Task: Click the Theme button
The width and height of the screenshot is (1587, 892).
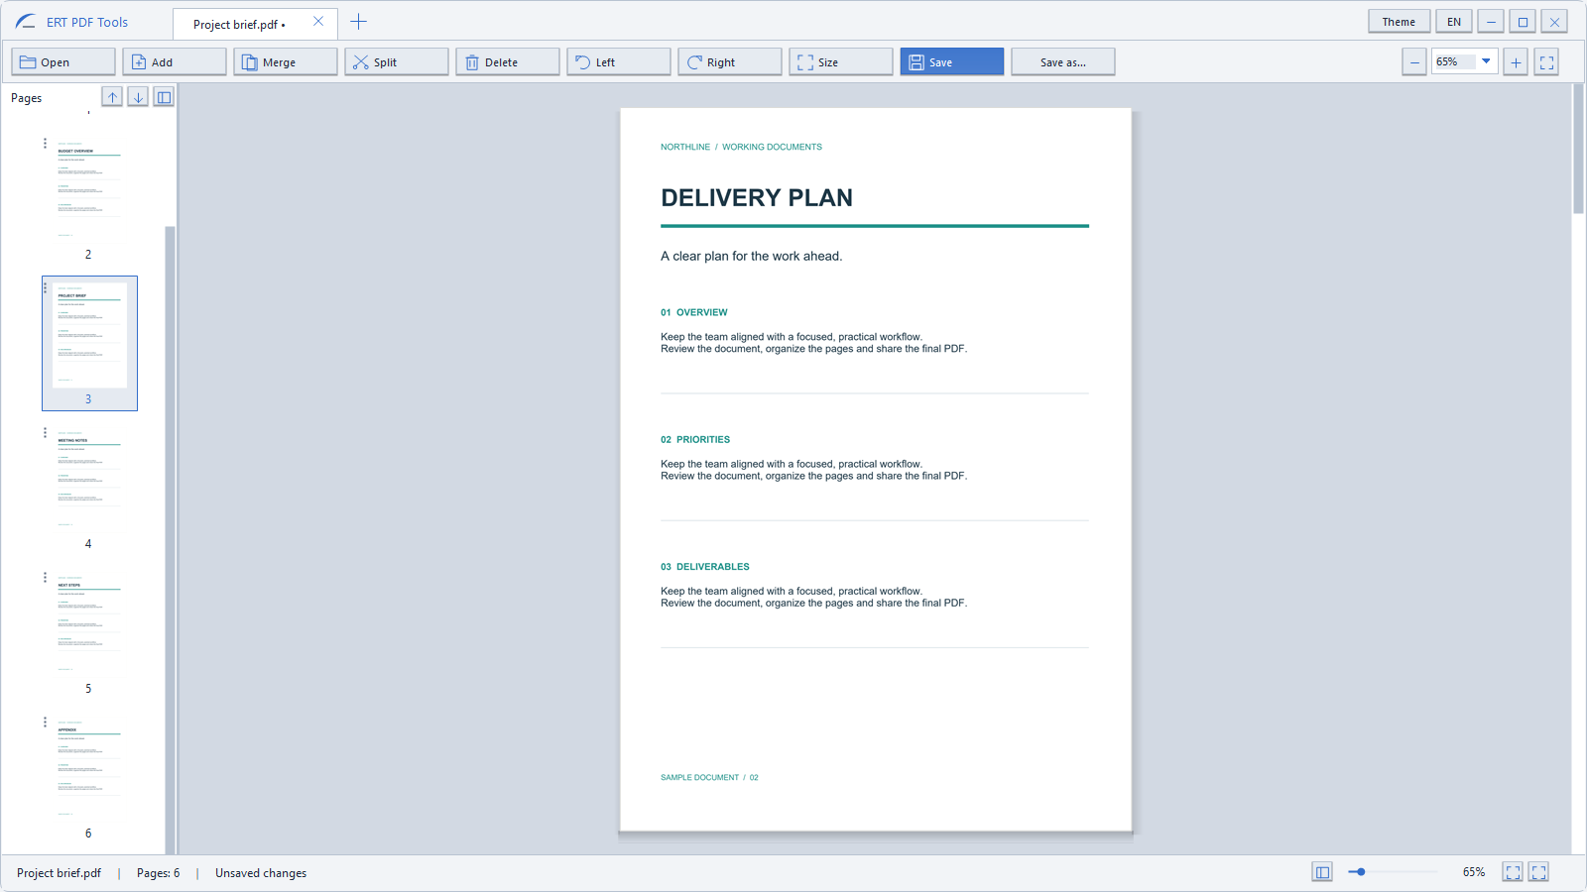Action: coord(1399,22)
